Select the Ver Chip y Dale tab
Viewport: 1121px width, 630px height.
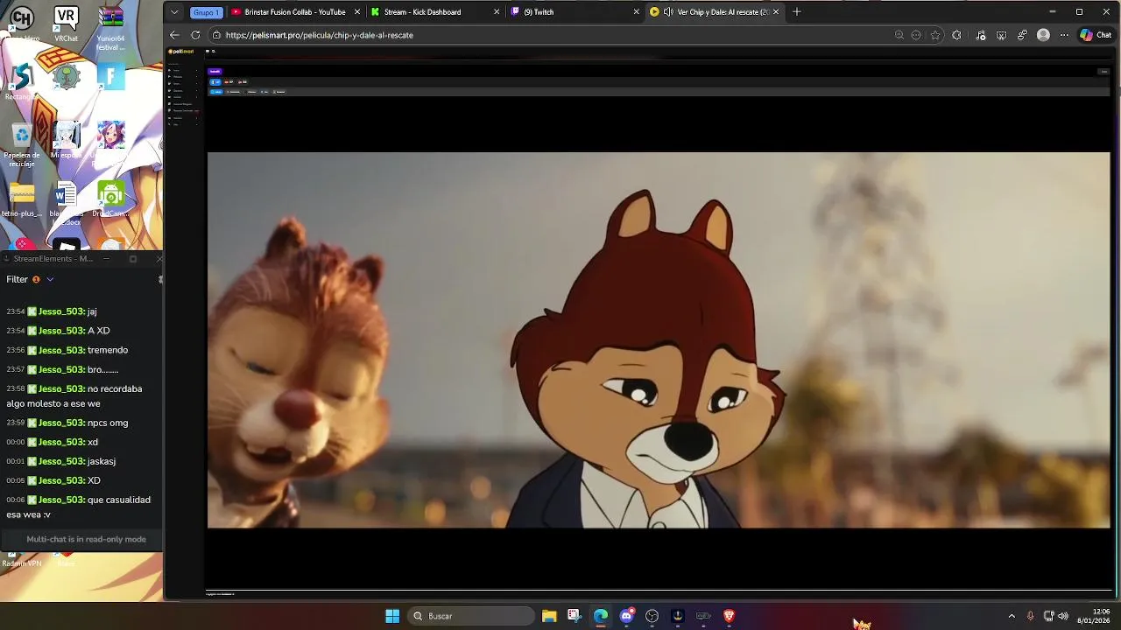click(x=714, y=12)
